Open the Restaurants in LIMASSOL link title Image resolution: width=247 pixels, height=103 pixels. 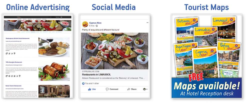(96, 75)
